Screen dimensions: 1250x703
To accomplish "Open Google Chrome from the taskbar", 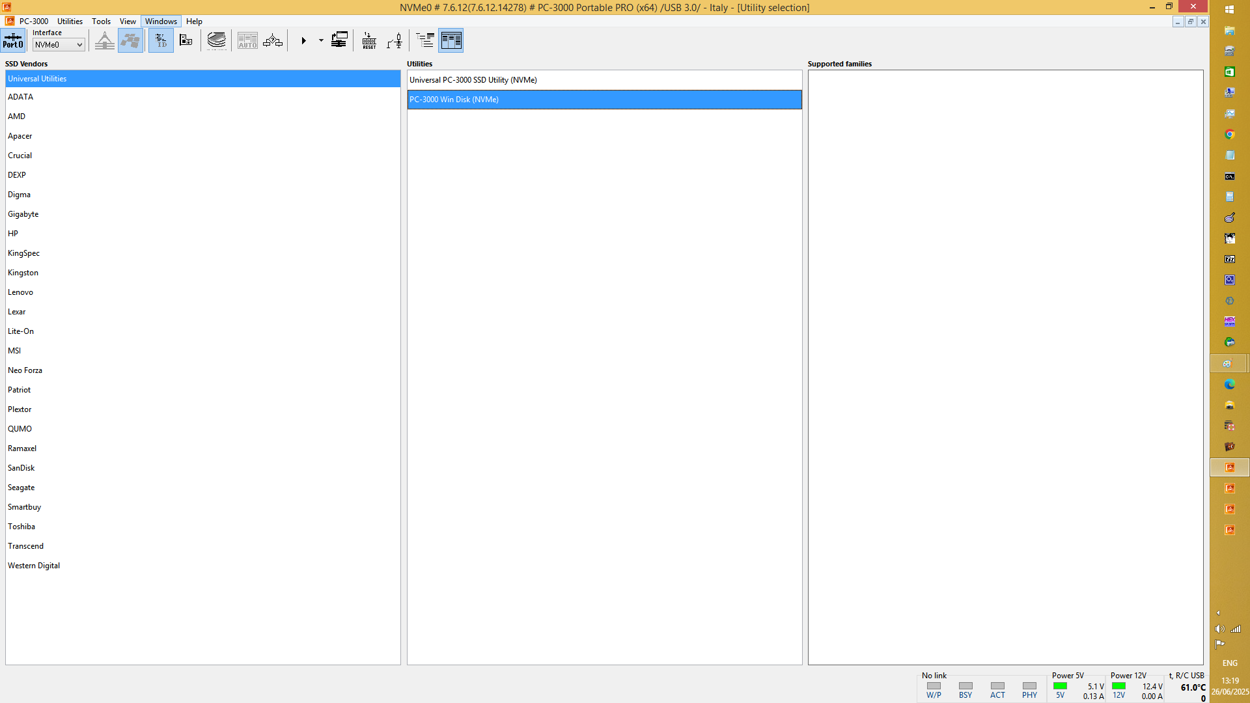I will [x=1229, y=134].
